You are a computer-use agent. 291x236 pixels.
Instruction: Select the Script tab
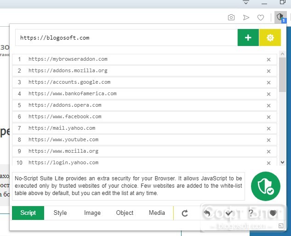click(x=28, y=213)
